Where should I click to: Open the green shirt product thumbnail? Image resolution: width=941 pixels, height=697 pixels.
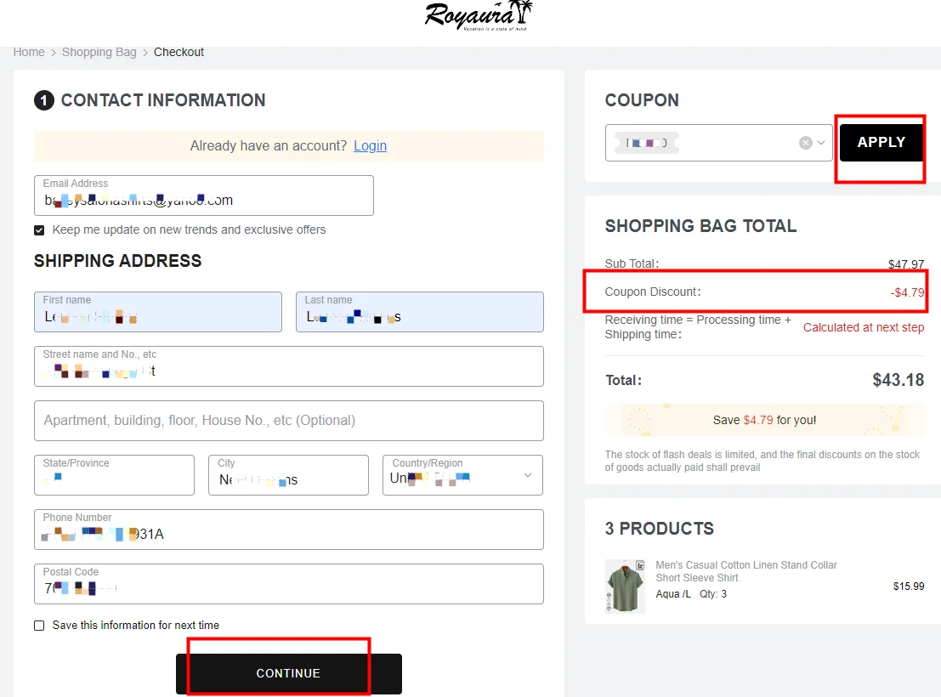(625, 586)
